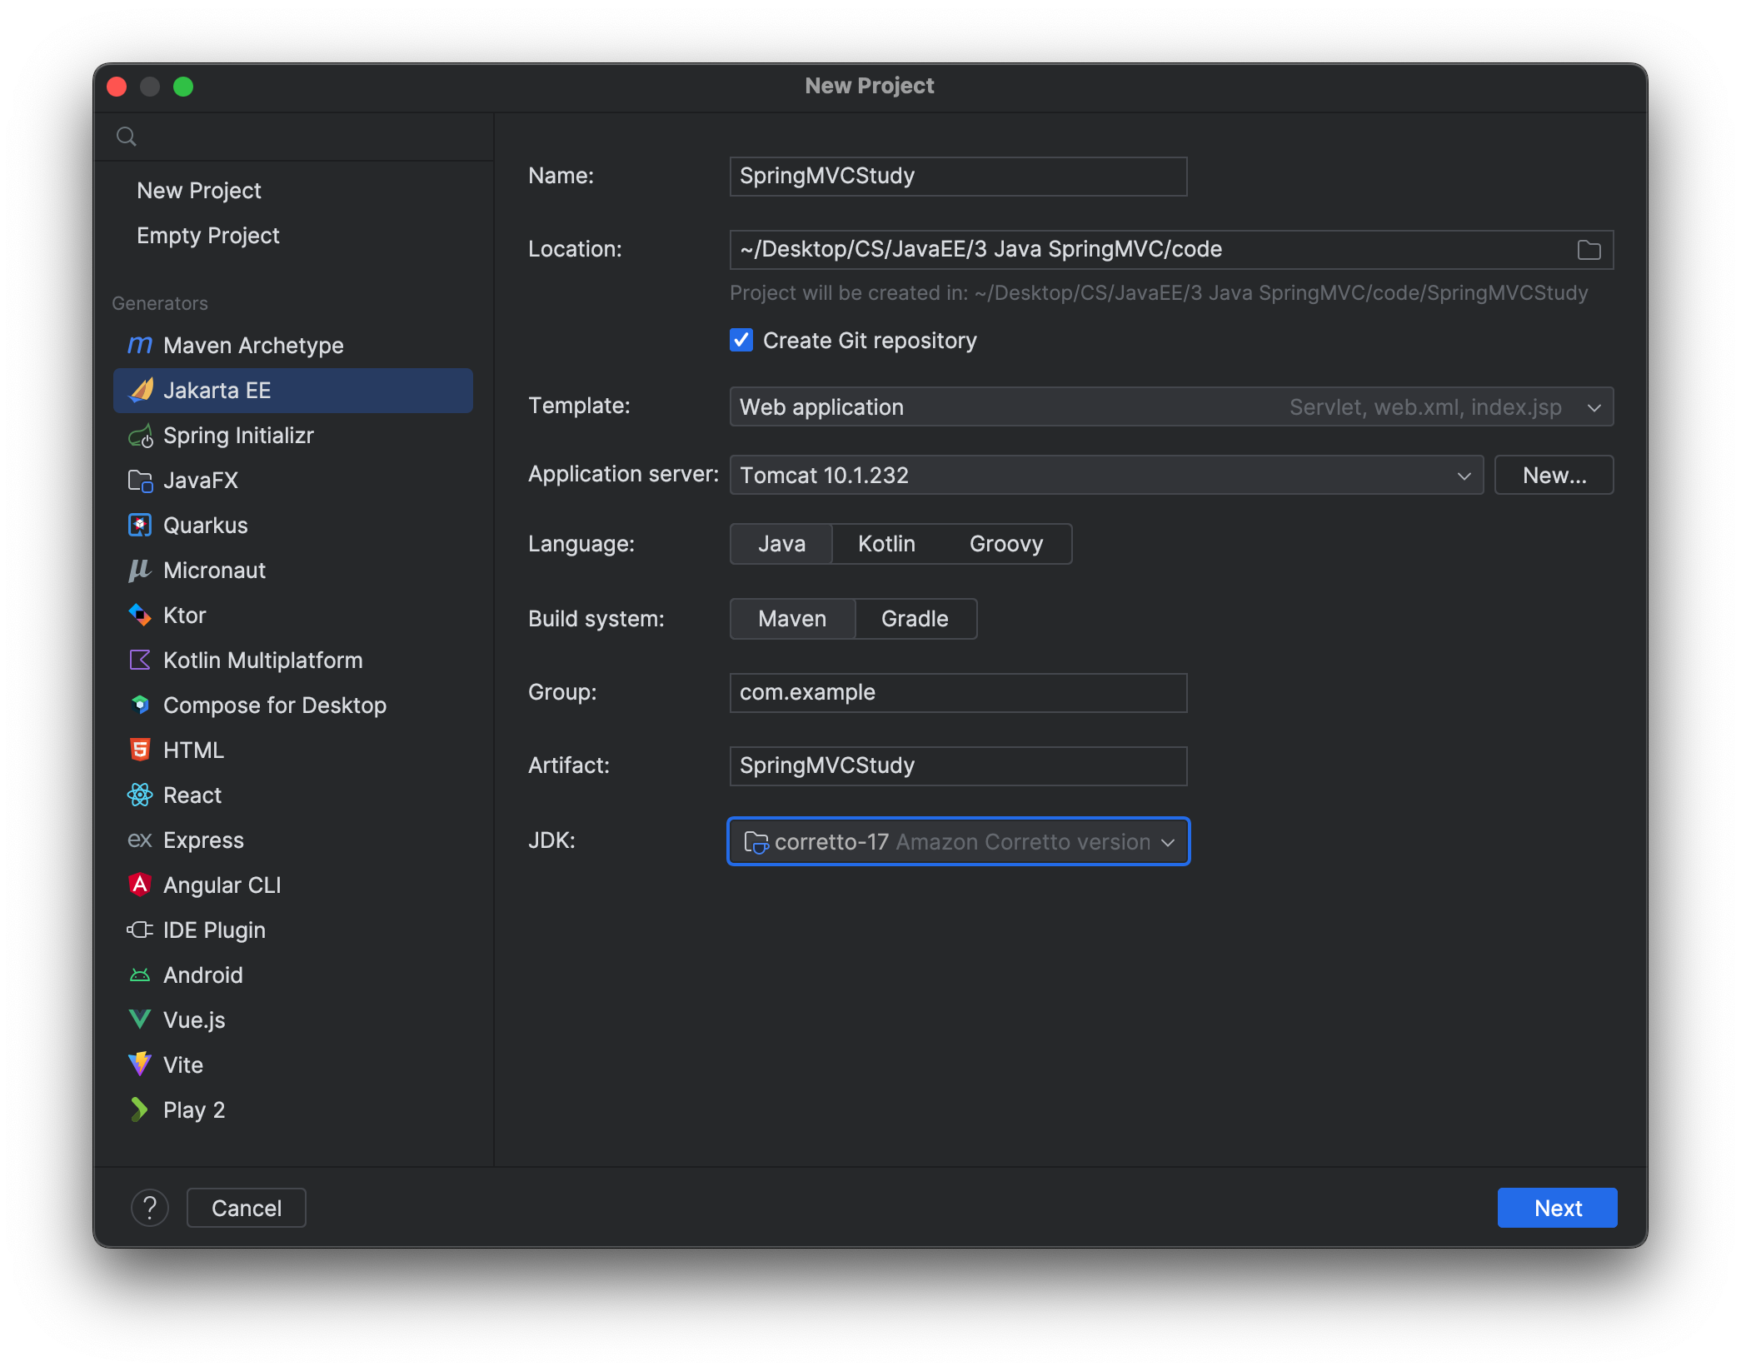1741x1371 pixels.
Task: Select Gradle as build system
Action: click(914, 618)
